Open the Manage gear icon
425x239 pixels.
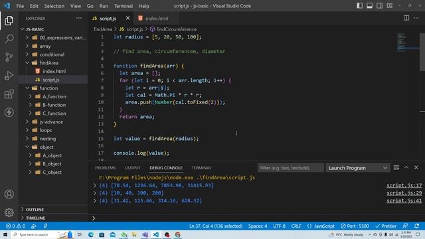pyautogui.click(x=9, y=212)
